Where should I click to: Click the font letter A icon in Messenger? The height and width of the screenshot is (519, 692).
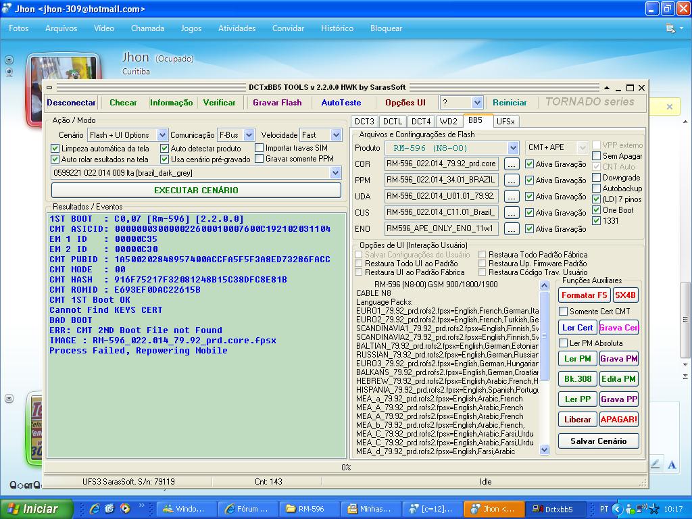click(x=672, y=464)
